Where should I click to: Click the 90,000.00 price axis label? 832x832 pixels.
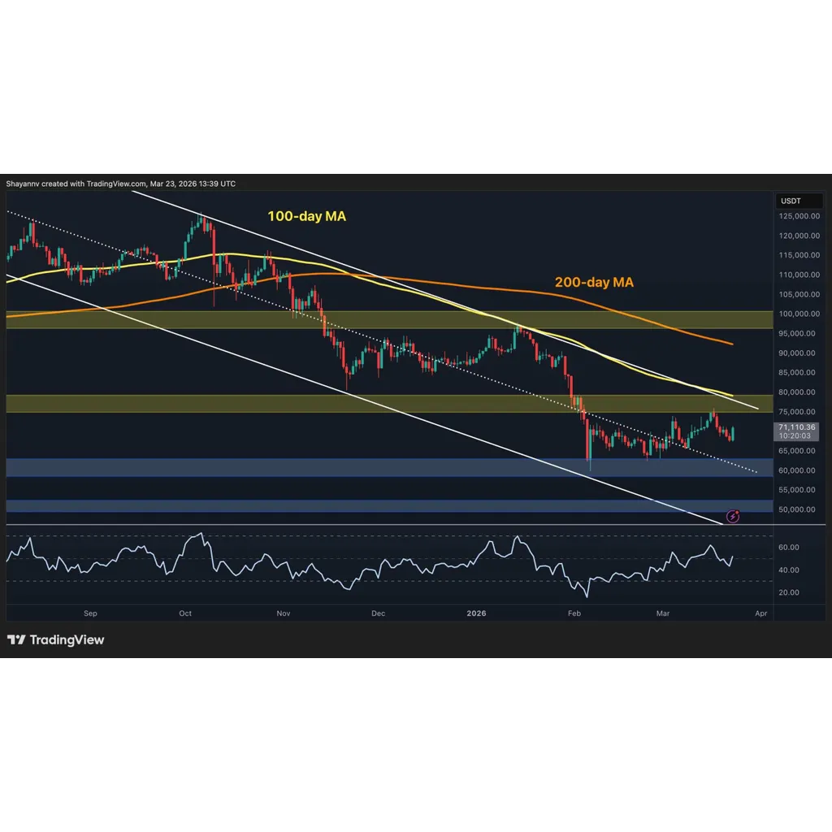(x=797, y=353)
